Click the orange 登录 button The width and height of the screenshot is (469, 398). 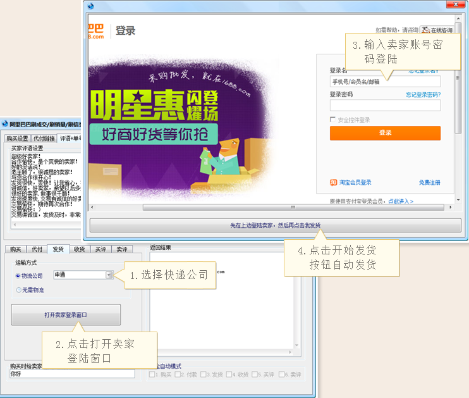click(386, 133)
